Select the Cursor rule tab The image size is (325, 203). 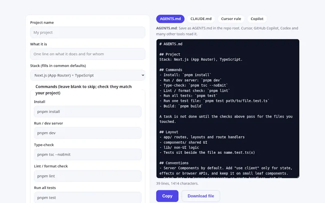click(x=231, y=19)
